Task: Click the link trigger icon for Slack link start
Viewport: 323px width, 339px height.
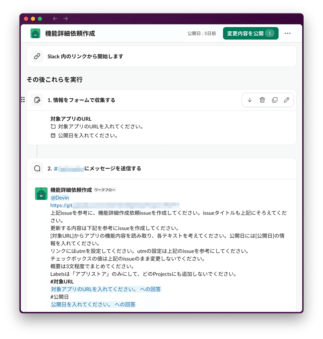Action: click(x=37, y=56)
